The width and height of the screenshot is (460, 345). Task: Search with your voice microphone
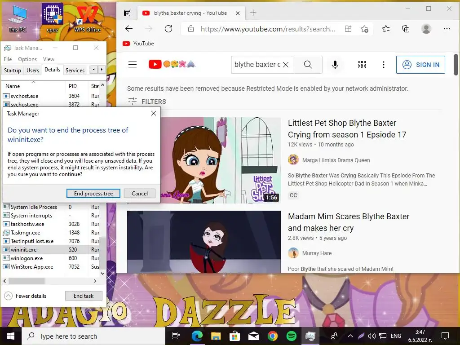coord(335,65)
